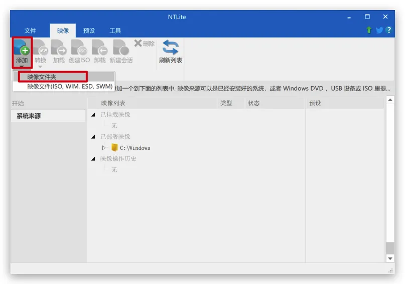405x284 pixels.
Task: Switch to the 工具 tab
Action: (x=115, y=31)
